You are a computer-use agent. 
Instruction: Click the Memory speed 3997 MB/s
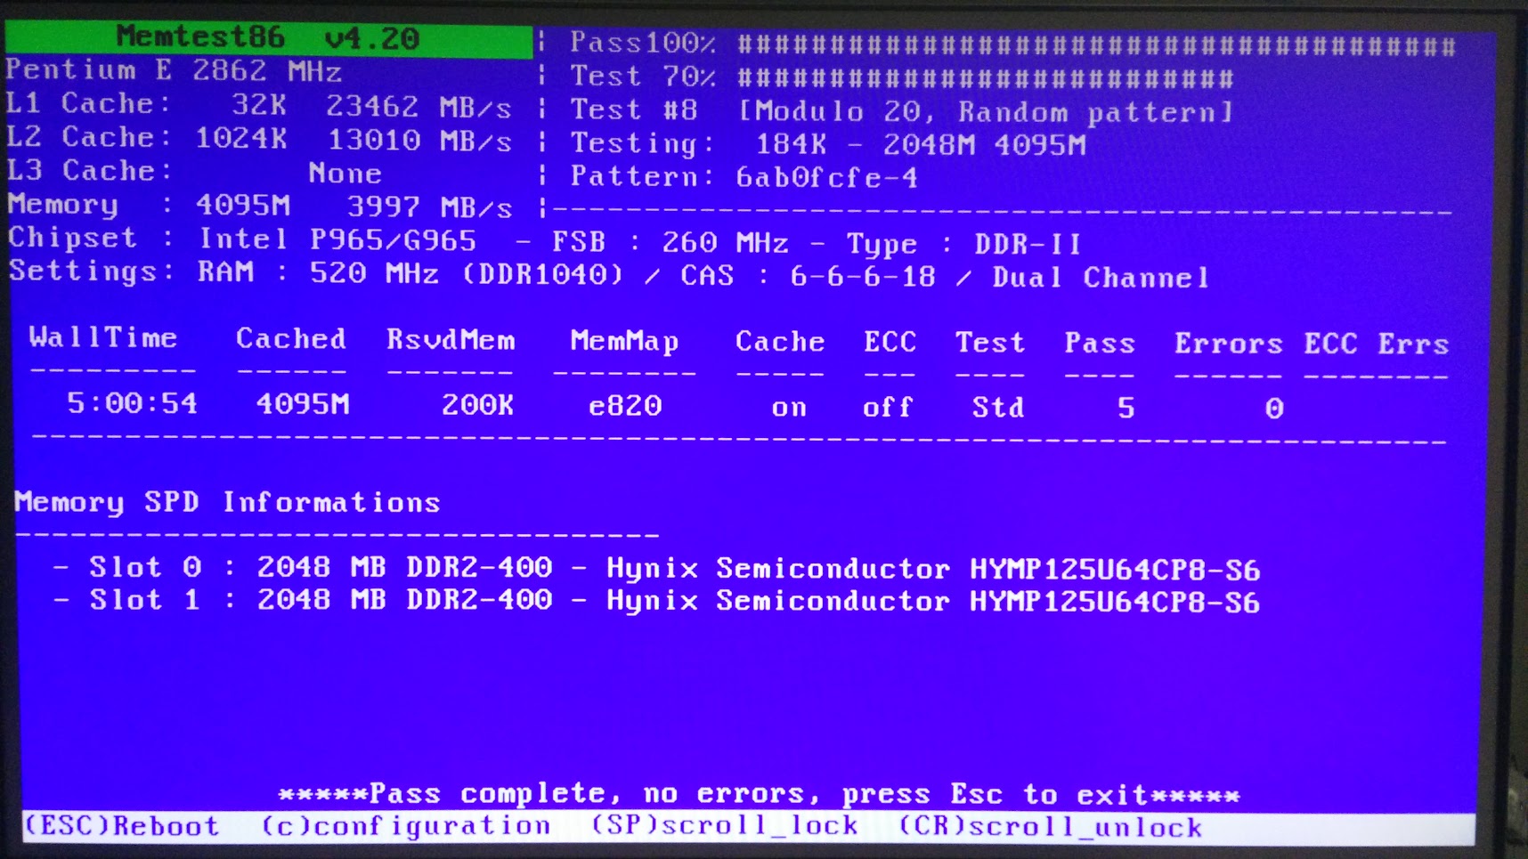pos(429,207)
